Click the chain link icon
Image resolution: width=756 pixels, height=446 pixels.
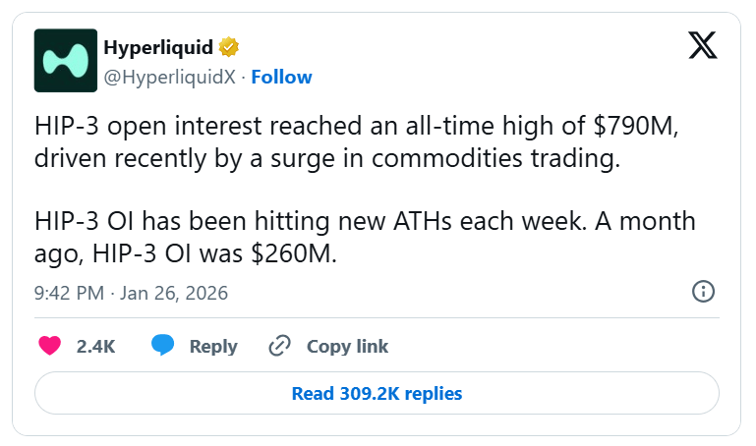coord(280,346)
